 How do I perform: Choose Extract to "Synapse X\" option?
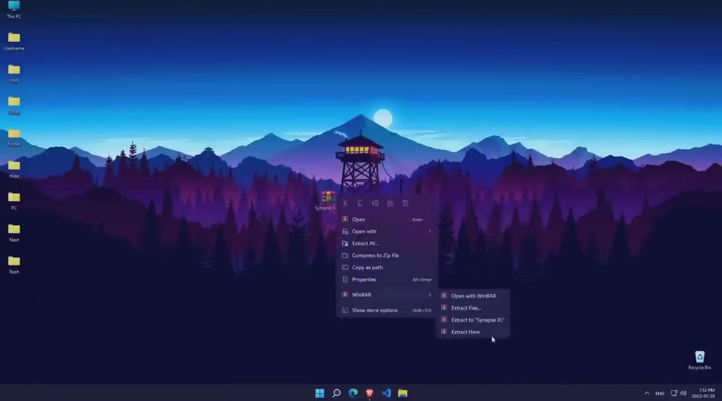tap(477, 320)
